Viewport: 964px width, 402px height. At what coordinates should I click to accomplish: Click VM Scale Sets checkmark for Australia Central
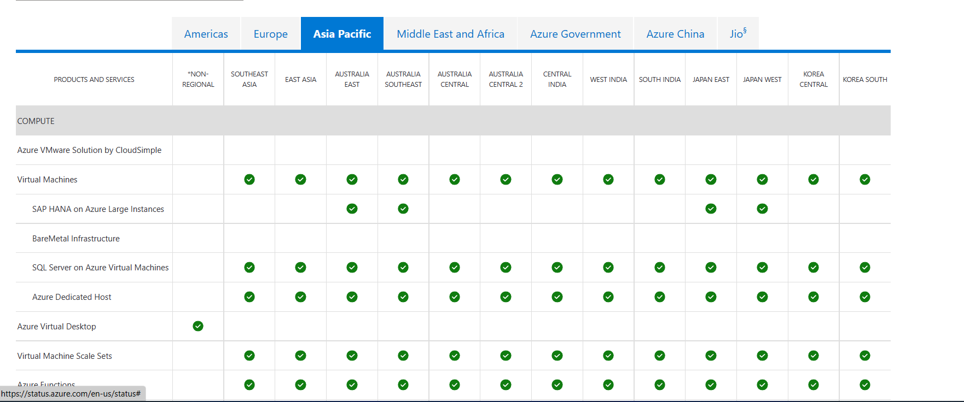(x=455, y=356)
